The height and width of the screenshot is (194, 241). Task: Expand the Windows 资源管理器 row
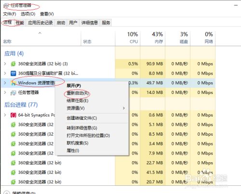5,83
